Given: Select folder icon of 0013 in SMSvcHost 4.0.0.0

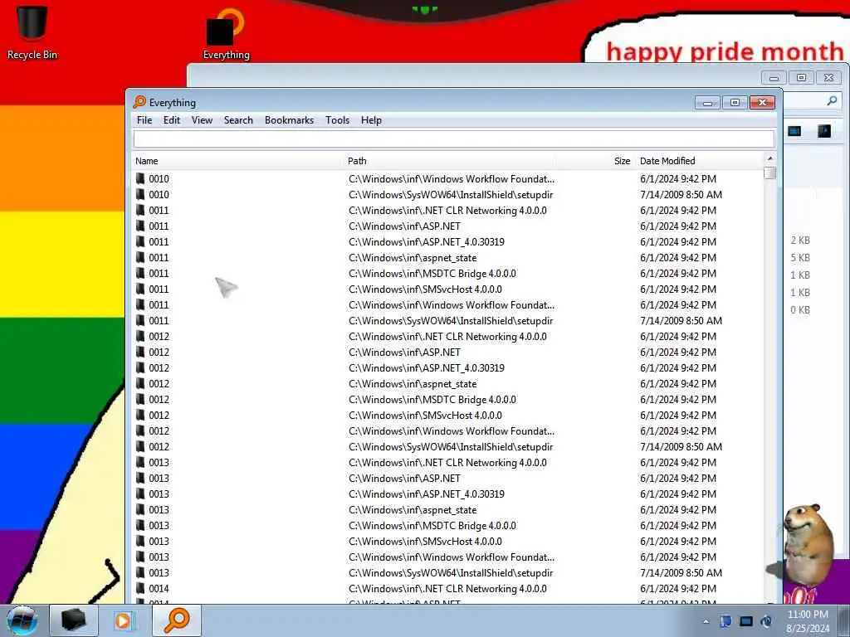Looking at the screenshot, I should [x=140, y=541].
